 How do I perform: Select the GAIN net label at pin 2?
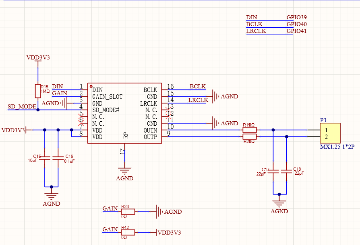coord(60,93)
